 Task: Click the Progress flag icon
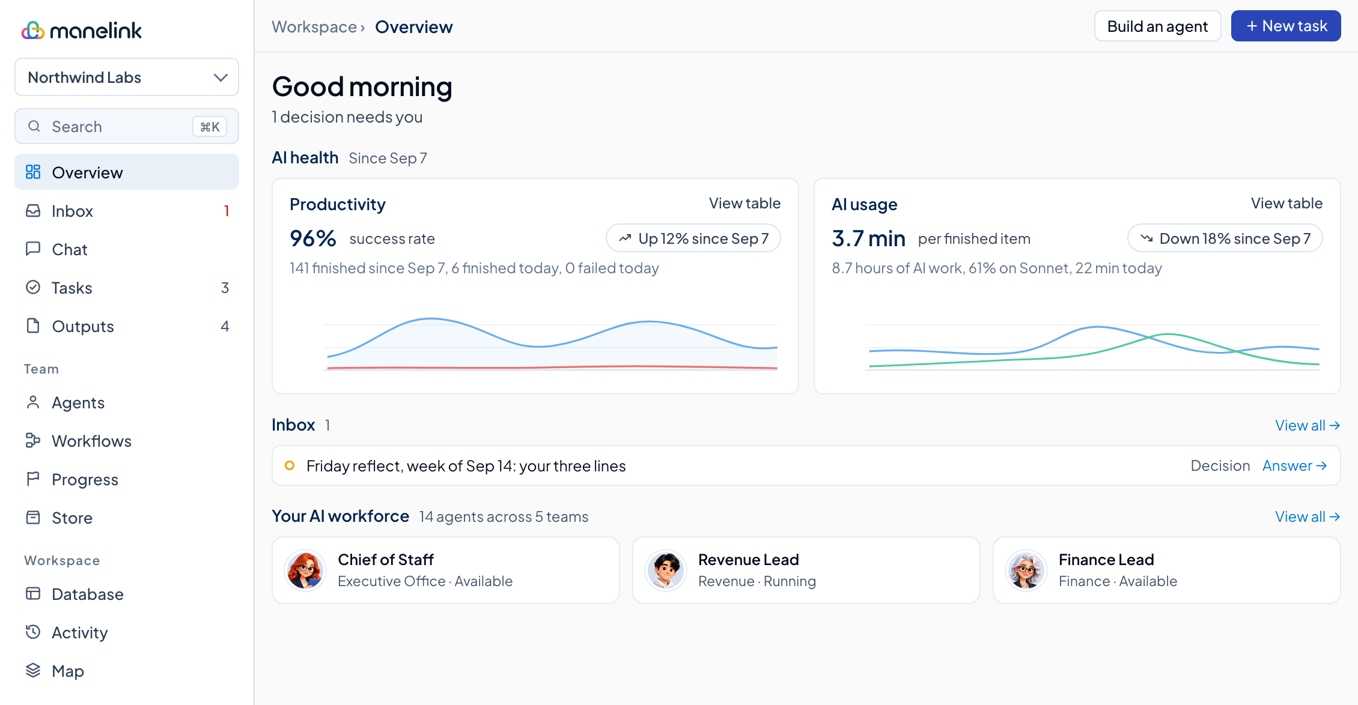pyautogui.click(x=33, y=479)
